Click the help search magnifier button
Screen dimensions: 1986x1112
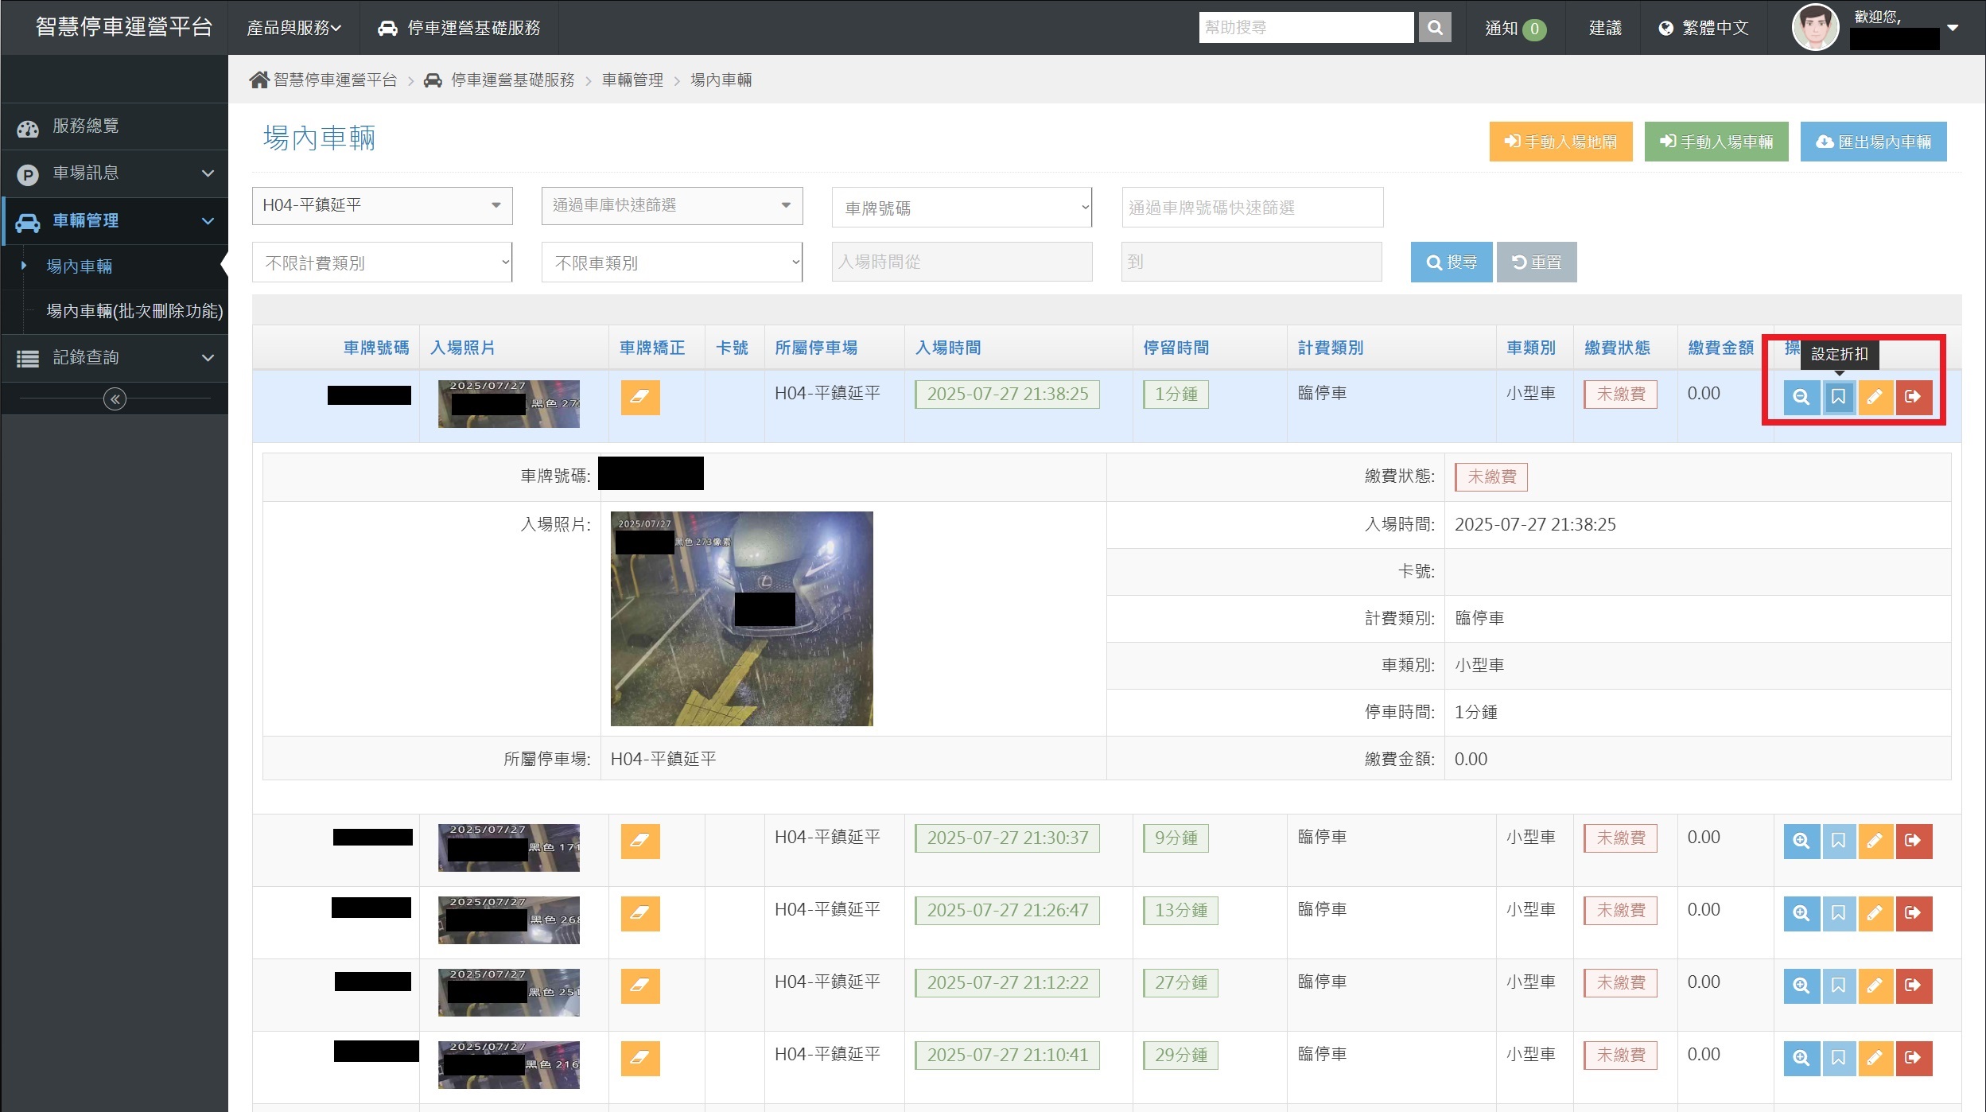coord(1435,28)
